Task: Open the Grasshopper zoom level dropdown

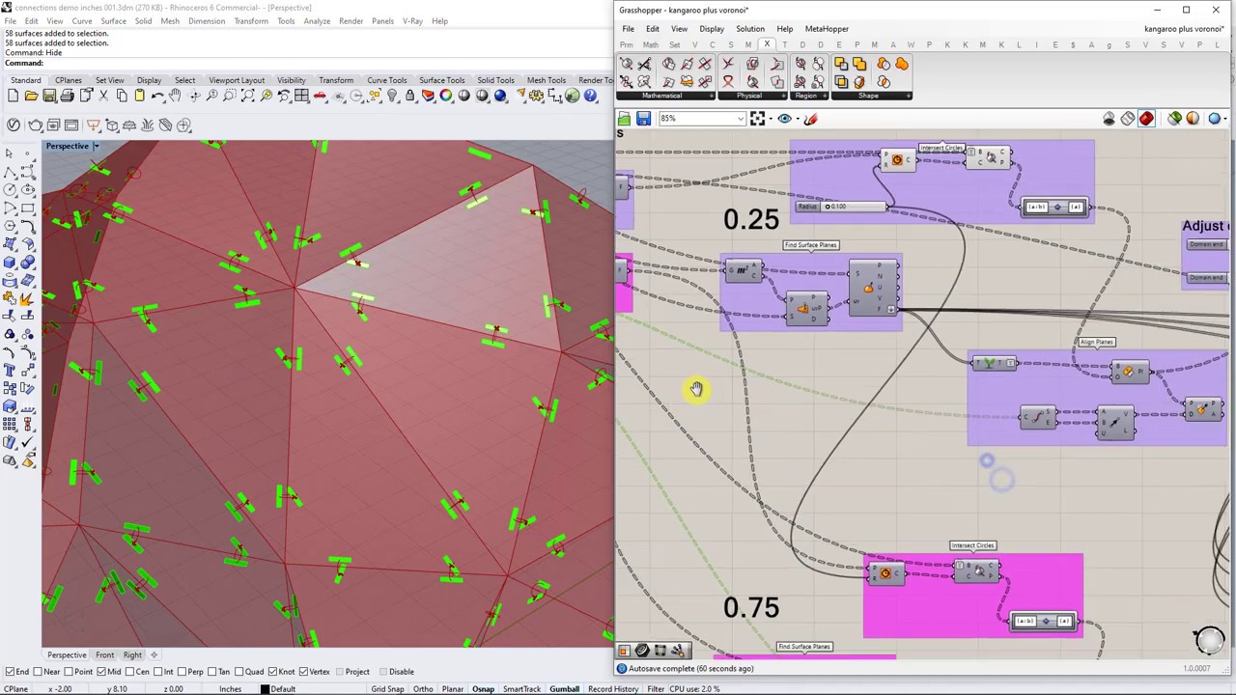Action: tap(741, 119)
